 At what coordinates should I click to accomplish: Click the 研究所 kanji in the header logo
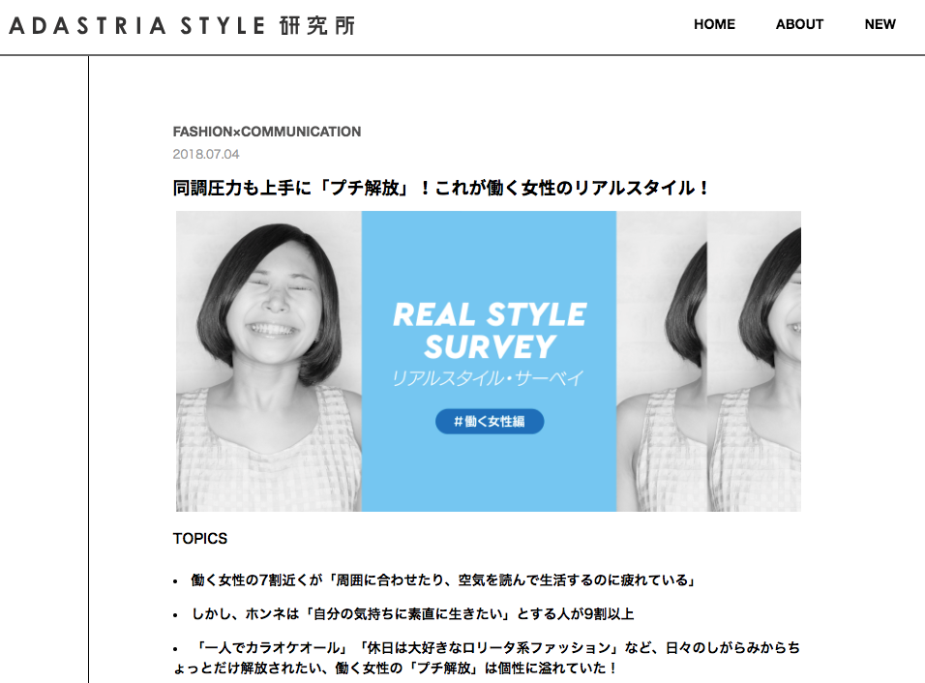click(317, 26)
